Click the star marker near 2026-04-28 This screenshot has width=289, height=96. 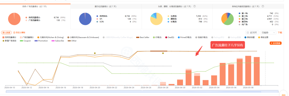163,53
